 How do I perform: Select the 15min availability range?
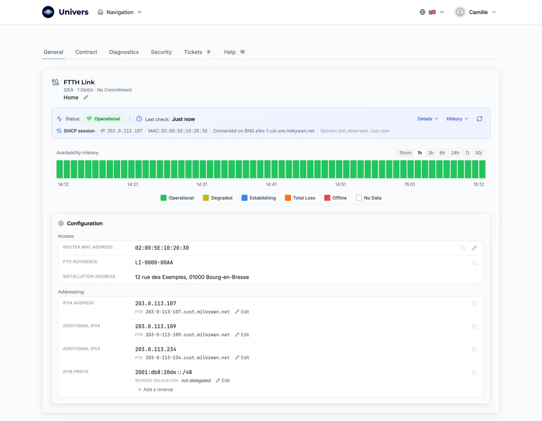[405, 153]
